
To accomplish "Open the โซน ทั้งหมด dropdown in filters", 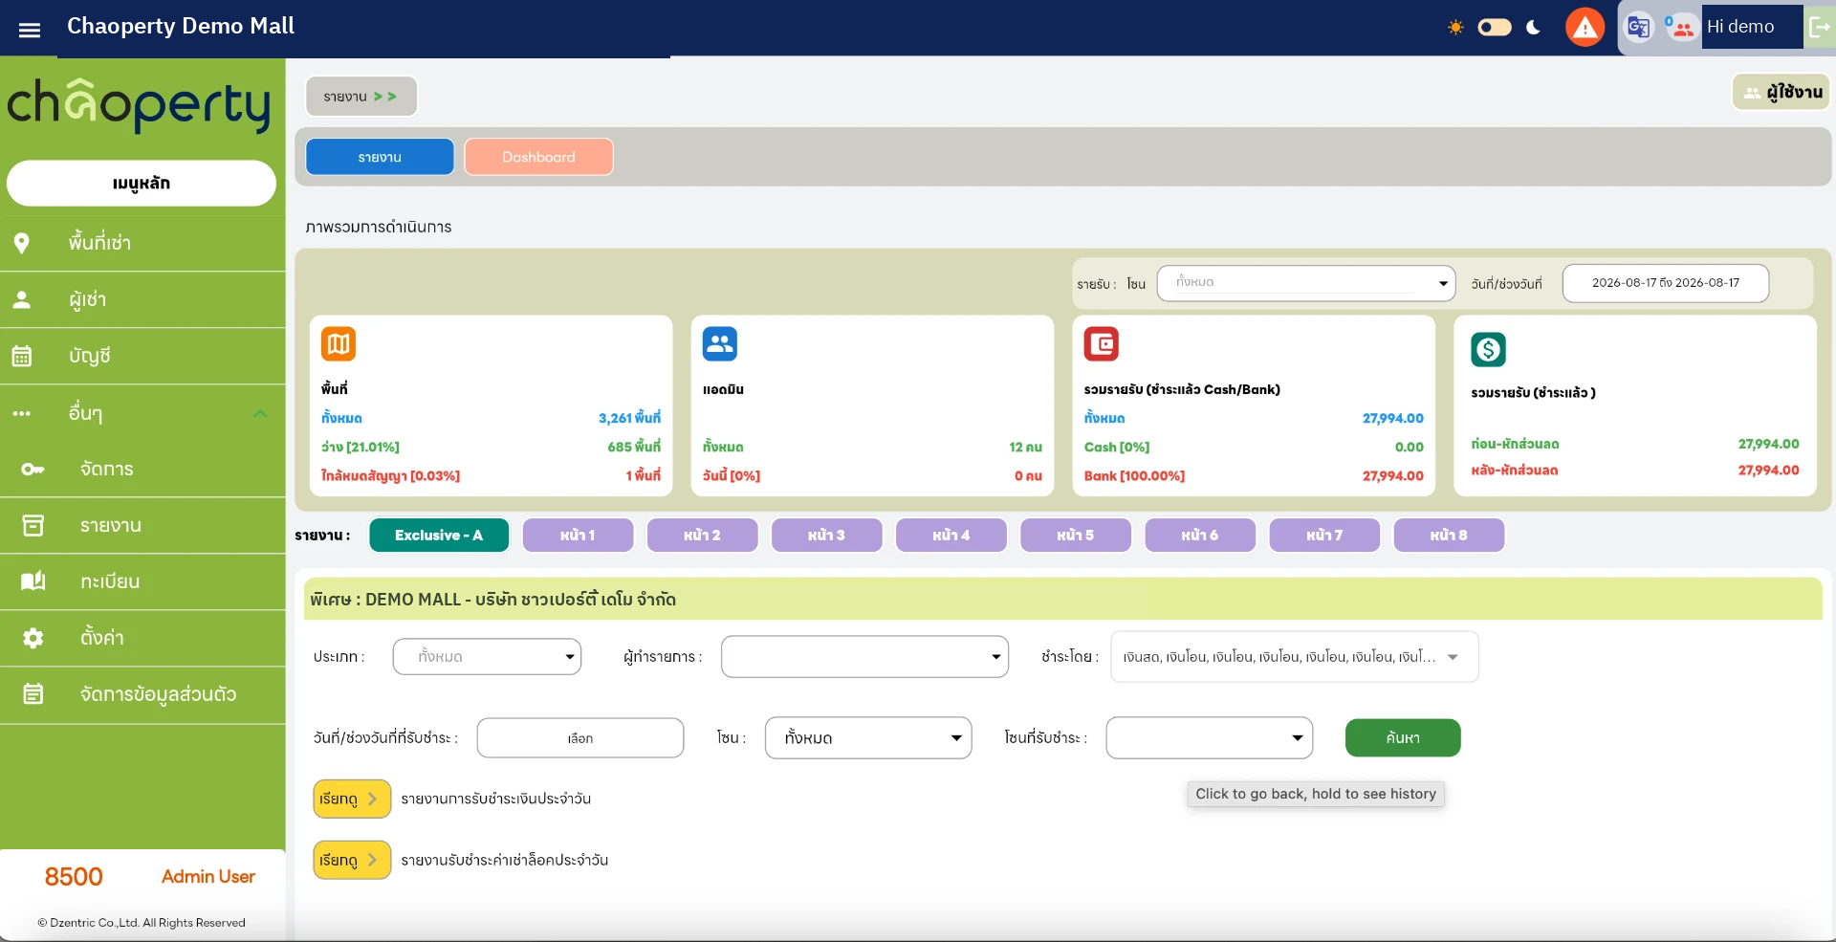I will coord(868,738).
